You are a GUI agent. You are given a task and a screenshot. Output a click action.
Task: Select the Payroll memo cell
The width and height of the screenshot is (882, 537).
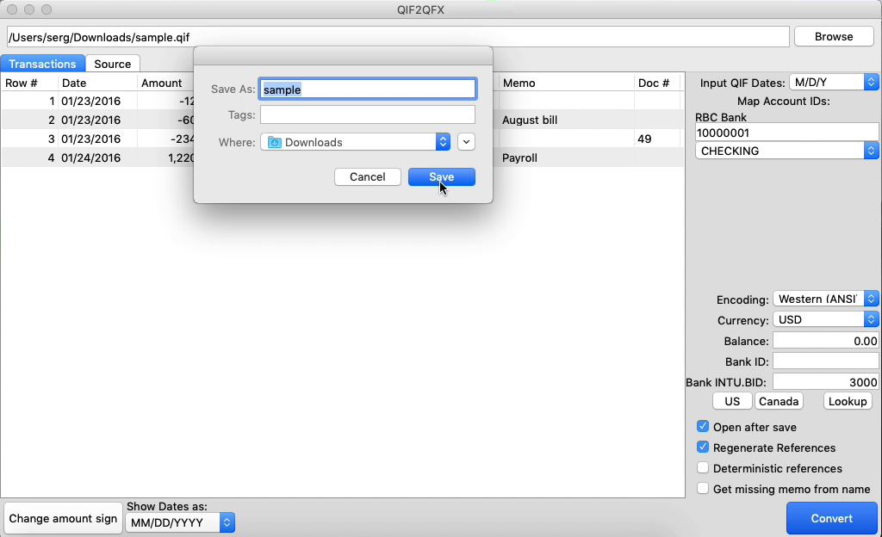coord(566,157)
